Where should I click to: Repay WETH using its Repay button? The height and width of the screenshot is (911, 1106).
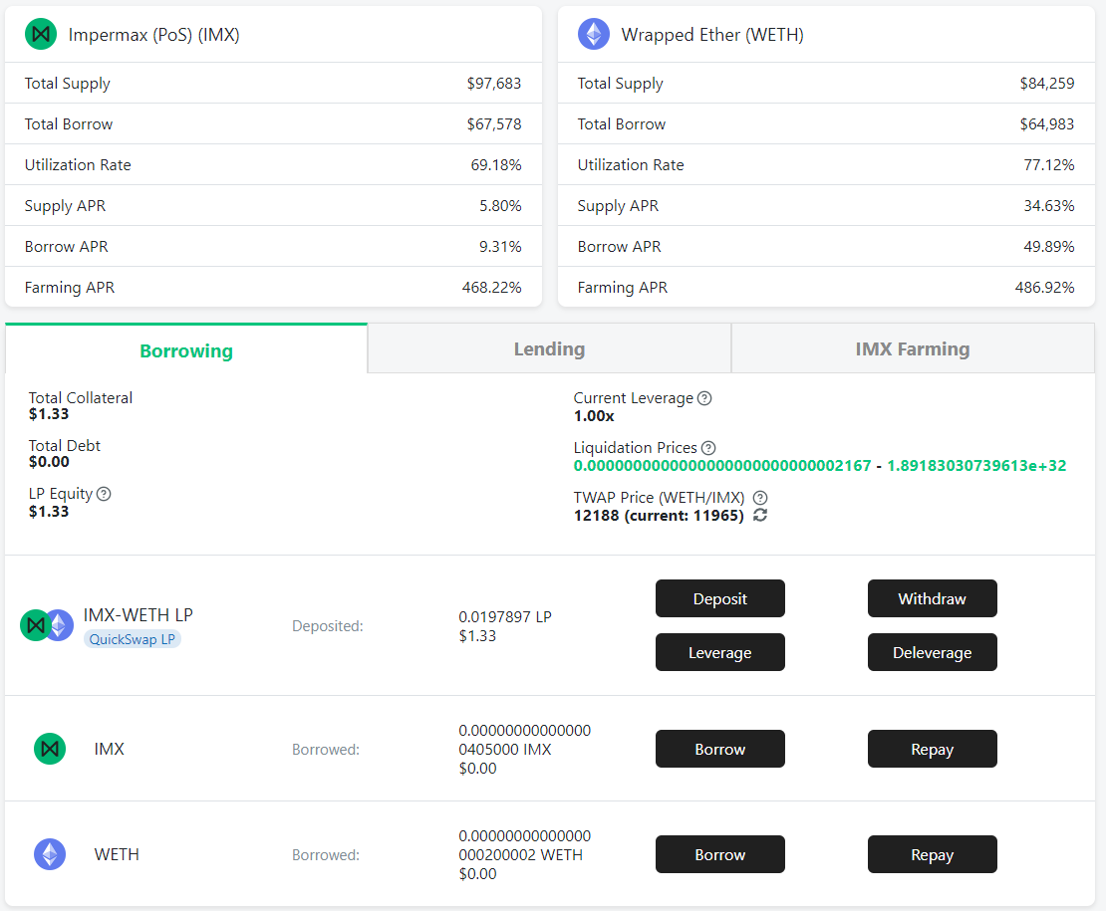[x=932, y=855]
